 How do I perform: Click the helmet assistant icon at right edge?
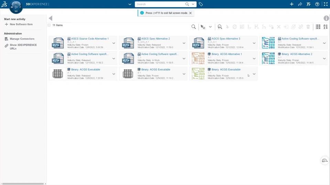(325, 161)
